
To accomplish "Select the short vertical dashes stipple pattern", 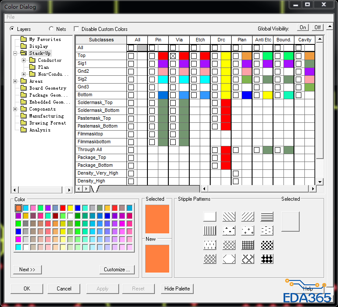I will (x=210, y=245).
